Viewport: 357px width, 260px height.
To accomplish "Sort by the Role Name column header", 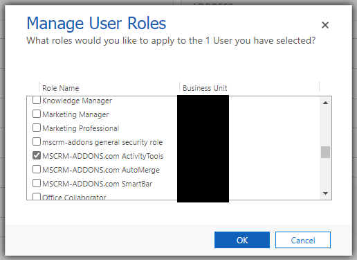I will coord(61,88).
